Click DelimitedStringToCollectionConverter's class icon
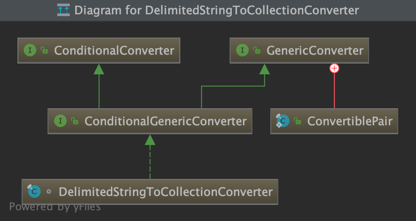416x221 pixels. [x=34, y=191]
